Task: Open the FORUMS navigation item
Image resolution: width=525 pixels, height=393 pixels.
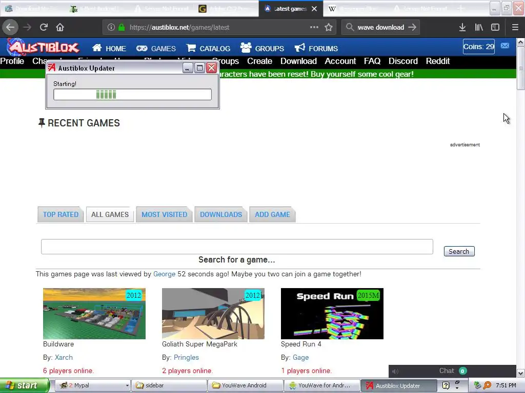Action: pos(316,48)
